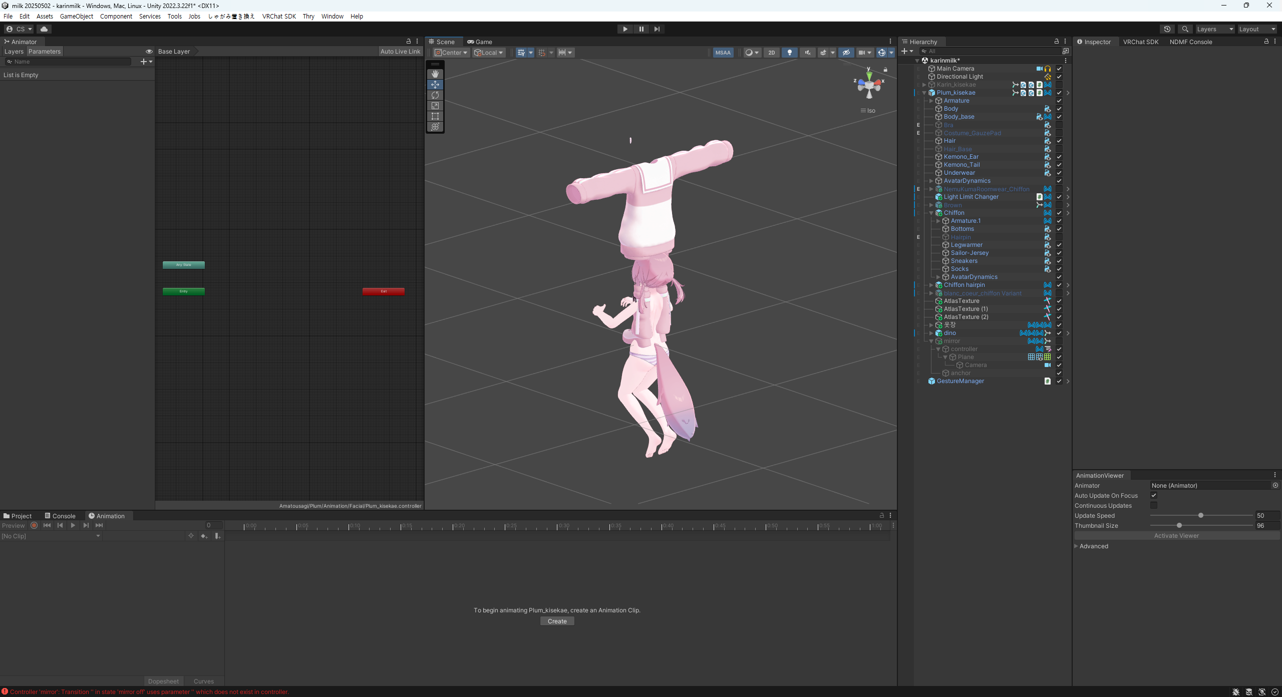
Task: Open the VRChat SDK menu
Action: (278, 16)
